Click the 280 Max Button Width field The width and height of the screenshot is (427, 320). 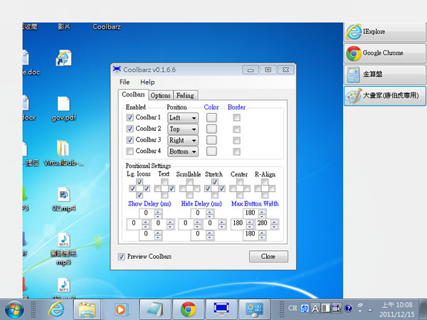pyautogui.click(x=263, y=224)
